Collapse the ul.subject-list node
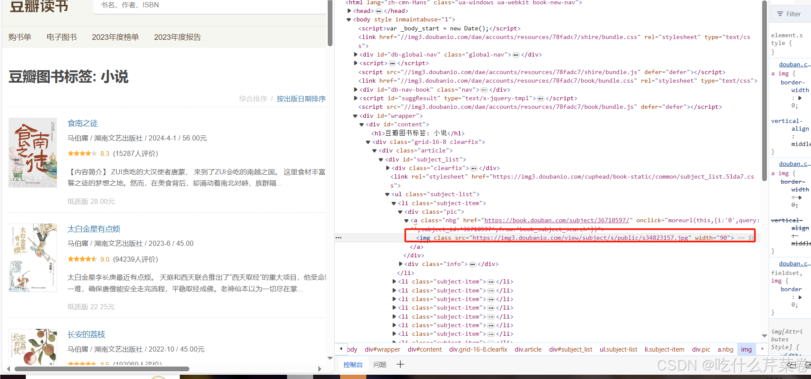811x379 pixels. point(387,194)
